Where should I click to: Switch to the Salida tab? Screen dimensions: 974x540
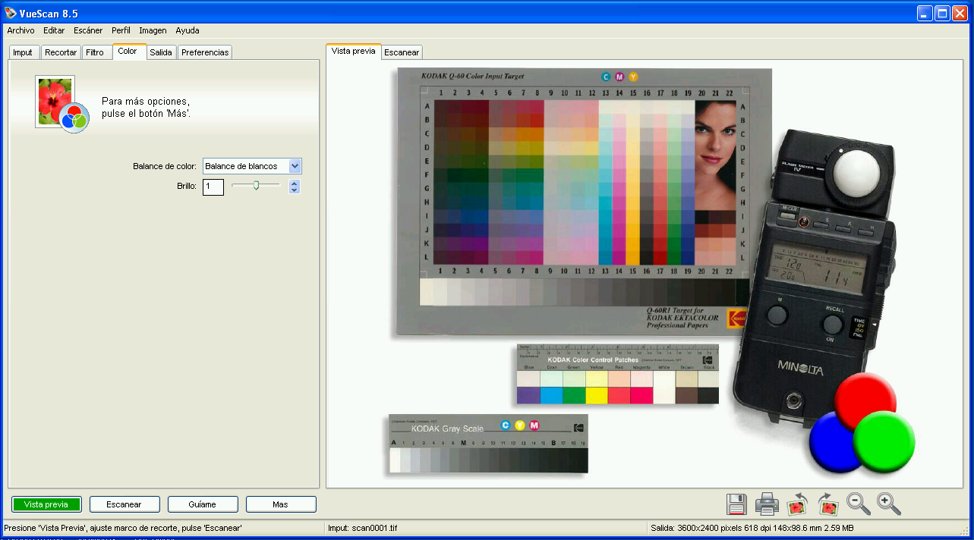(x=161, y=52)
